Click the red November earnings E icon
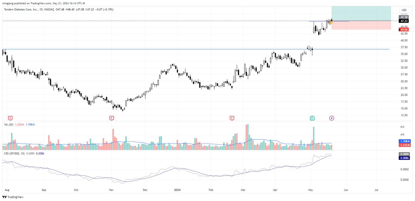This screenshot has height=201, width=415. 112,118
